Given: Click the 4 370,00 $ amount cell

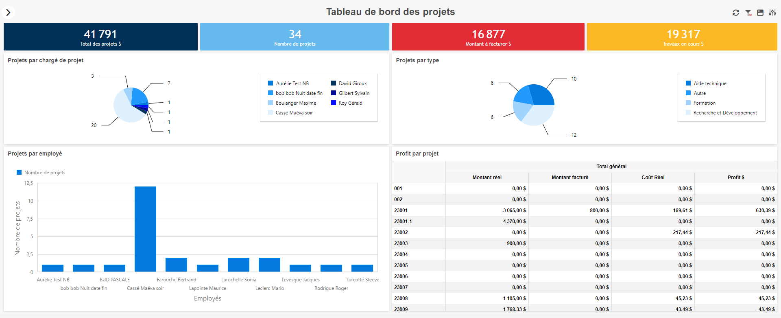Looking at the screenshot, I should (487, 222).
